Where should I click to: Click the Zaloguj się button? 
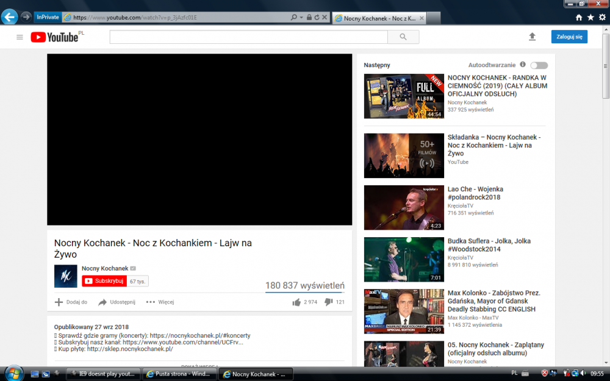569,37
